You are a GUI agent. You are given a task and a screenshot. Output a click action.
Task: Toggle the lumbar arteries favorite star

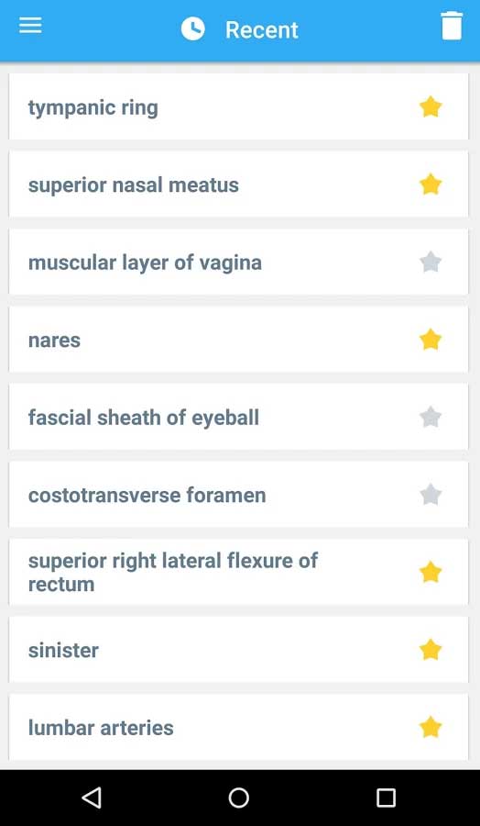coord(431,728)
